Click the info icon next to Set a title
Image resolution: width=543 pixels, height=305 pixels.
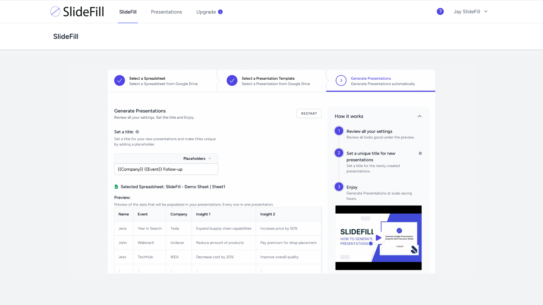(137, 132)
